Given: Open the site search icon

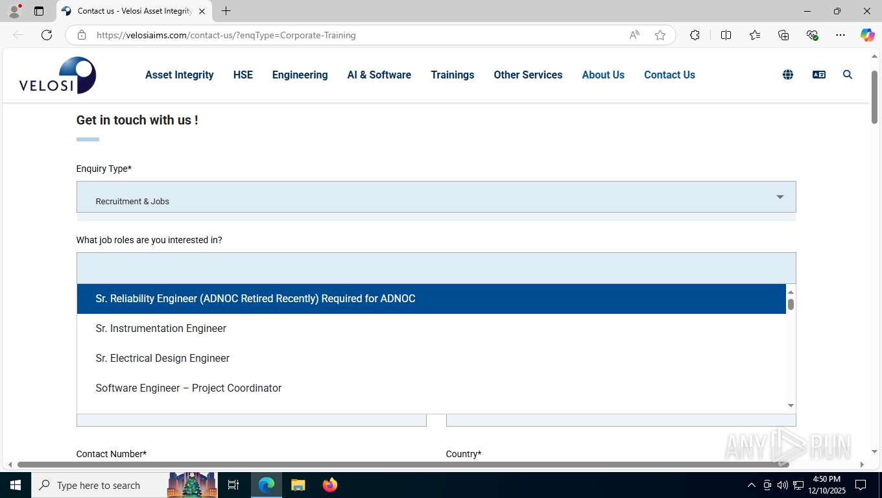Looking at the screenshot, I should (848, 75).
